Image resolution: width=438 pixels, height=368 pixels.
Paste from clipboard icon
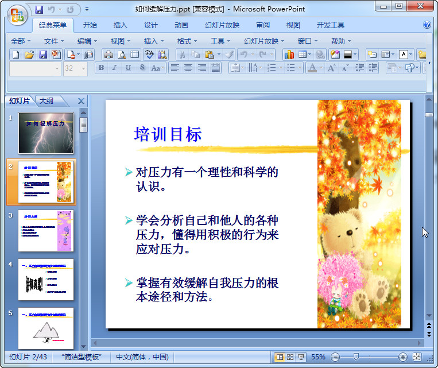click(210, 55)
